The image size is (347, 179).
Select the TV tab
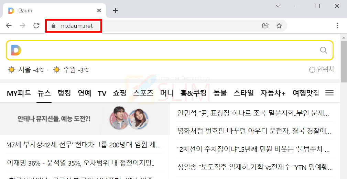tap(102, 93)
